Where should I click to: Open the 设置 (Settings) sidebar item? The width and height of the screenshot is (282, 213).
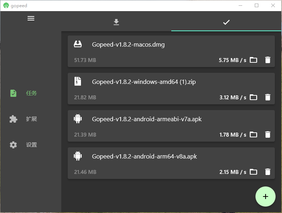(31, 145)
